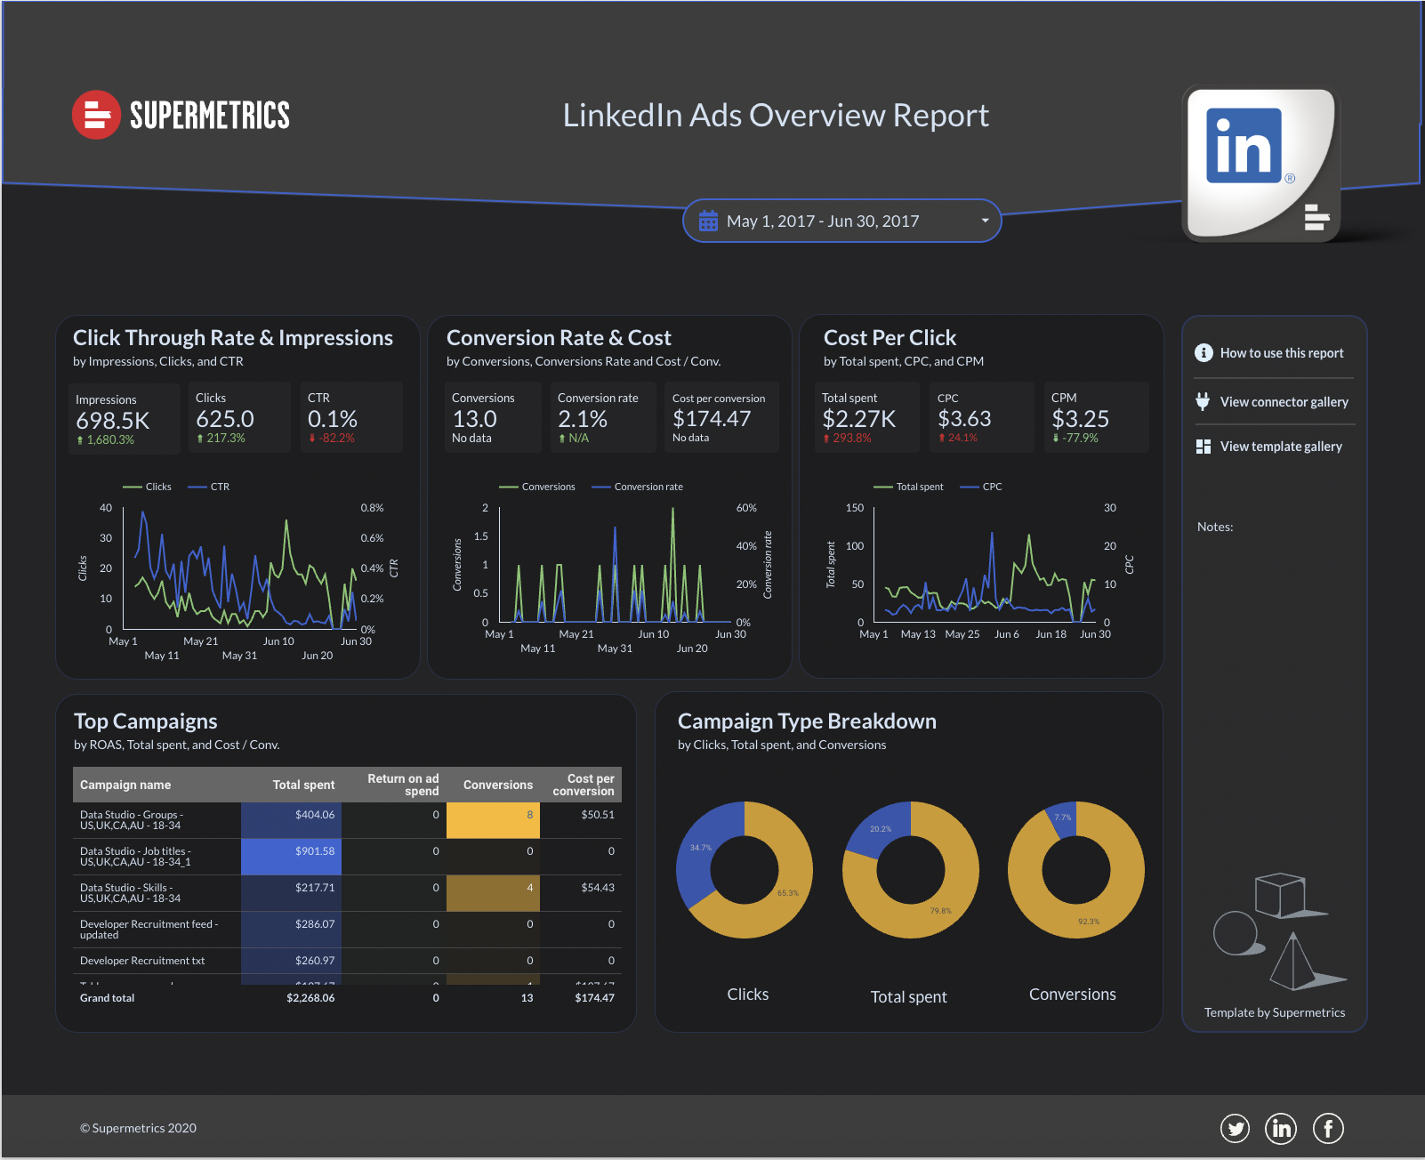
Task: Click the Top Campaigns heading
Action: [x=146, y=721]
